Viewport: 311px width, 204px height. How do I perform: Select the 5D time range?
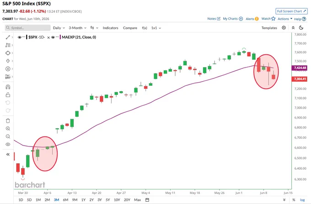tap(29, 200)
